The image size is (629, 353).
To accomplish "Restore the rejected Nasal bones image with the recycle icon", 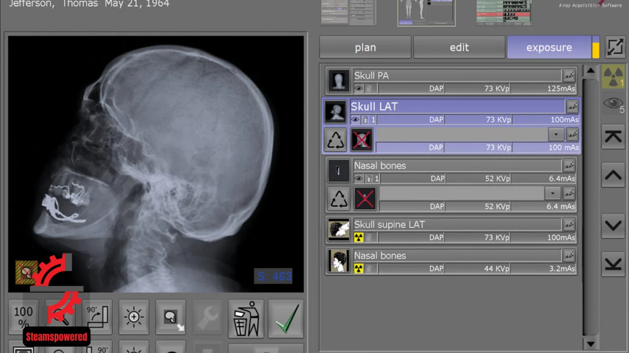I will point(339,199).
